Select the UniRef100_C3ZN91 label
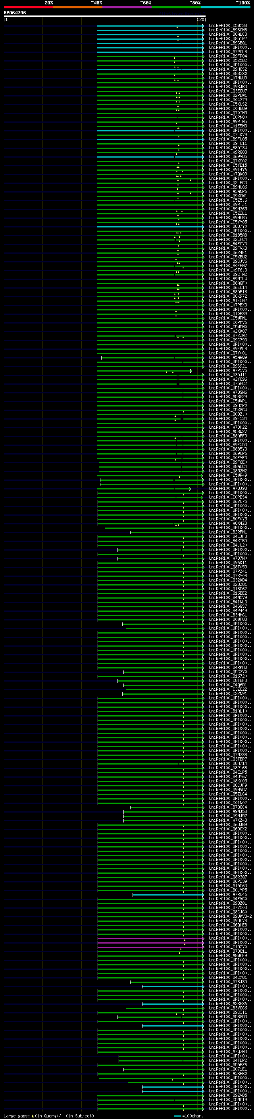Image resolution: width=254 pixels, height=1119 pixels. [x=228, y=694]
